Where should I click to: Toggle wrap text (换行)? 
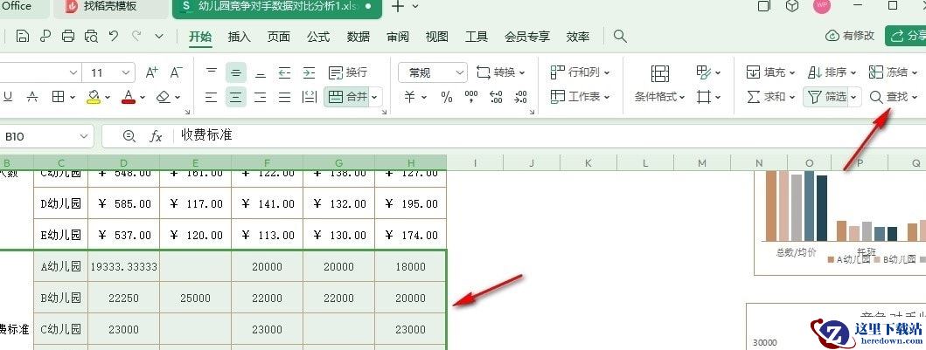click(x=348, y=72)
